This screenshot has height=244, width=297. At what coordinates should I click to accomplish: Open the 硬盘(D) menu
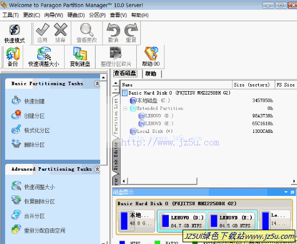tap(76, 15)
